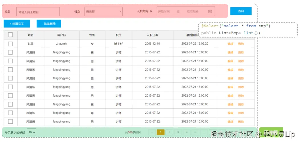
Task: Click the pagination ellipsis button
Action: 204,132
